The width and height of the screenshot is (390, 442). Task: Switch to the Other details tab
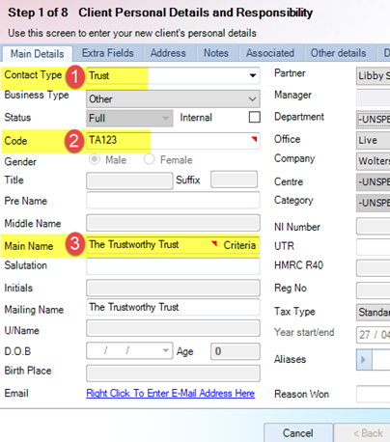(x=338, y=53)
